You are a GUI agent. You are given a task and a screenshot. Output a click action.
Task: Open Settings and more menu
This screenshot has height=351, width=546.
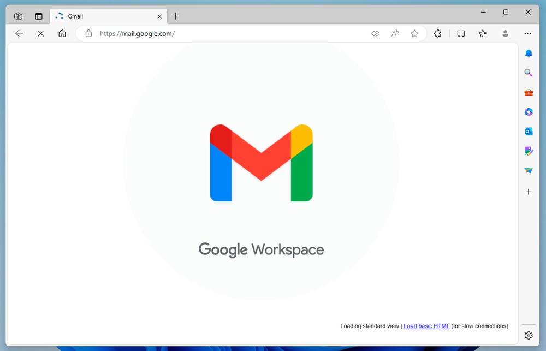pyautogui.click(x=528, y=33)
